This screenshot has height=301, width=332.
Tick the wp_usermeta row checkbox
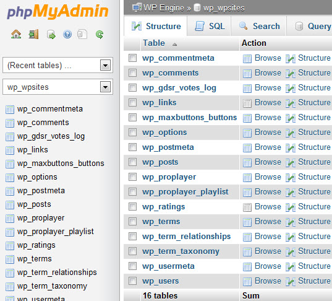pos(132,266)
